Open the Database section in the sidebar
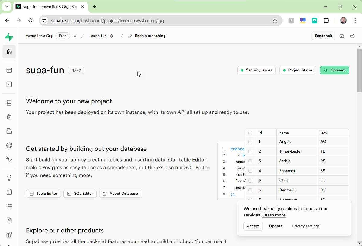The image size is (362, 246). [x=9, y=102]
